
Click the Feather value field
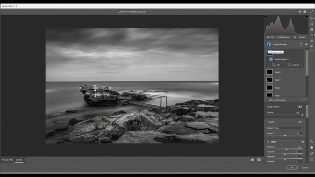tap(298, 113)
